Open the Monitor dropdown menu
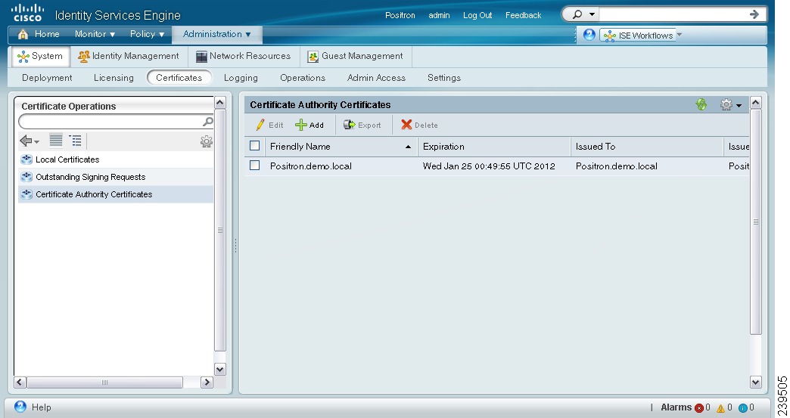The width and height of the screenshot is (790, 418). (95, 34)
